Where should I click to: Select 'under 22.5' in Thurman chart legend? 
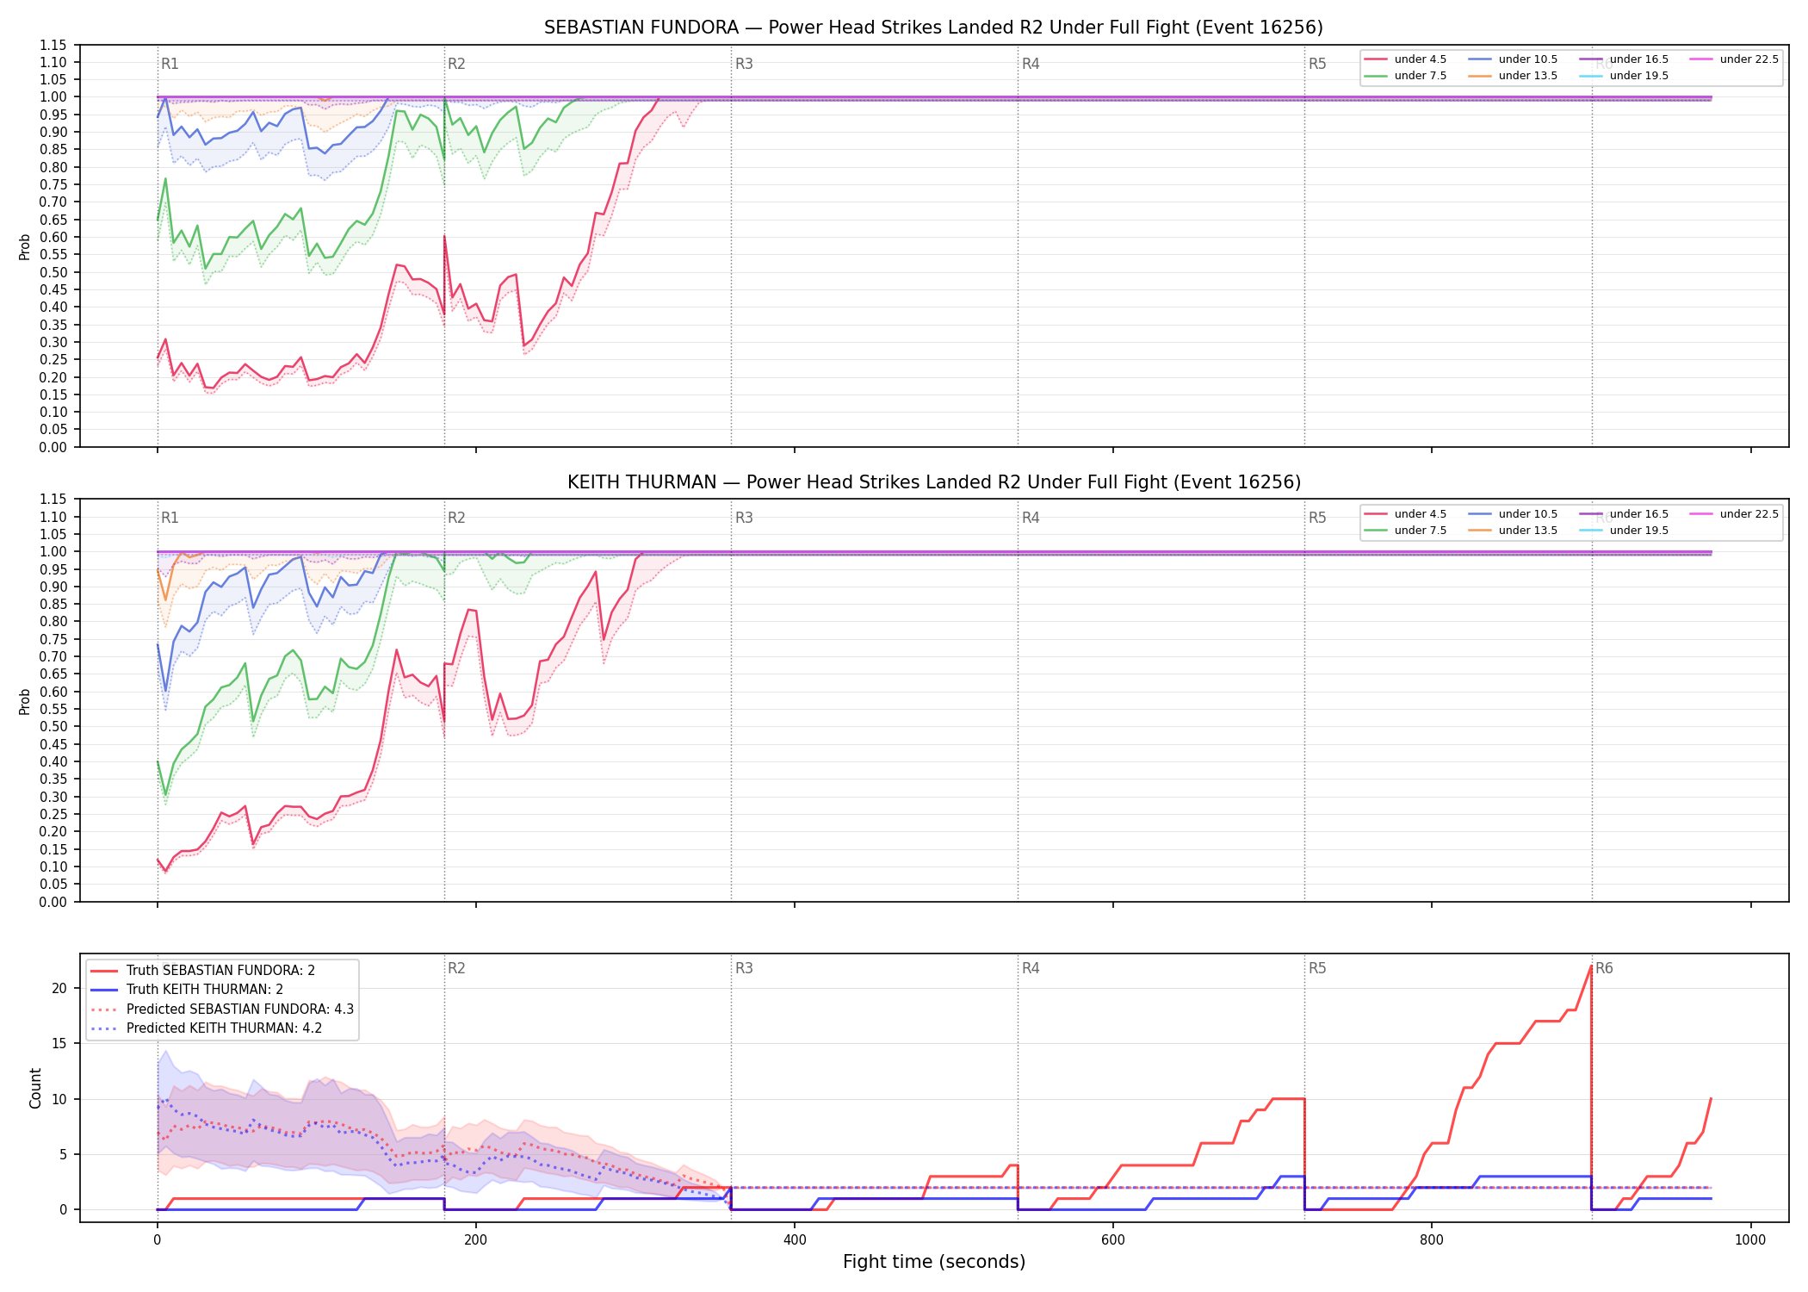(x=1735, y=514)
